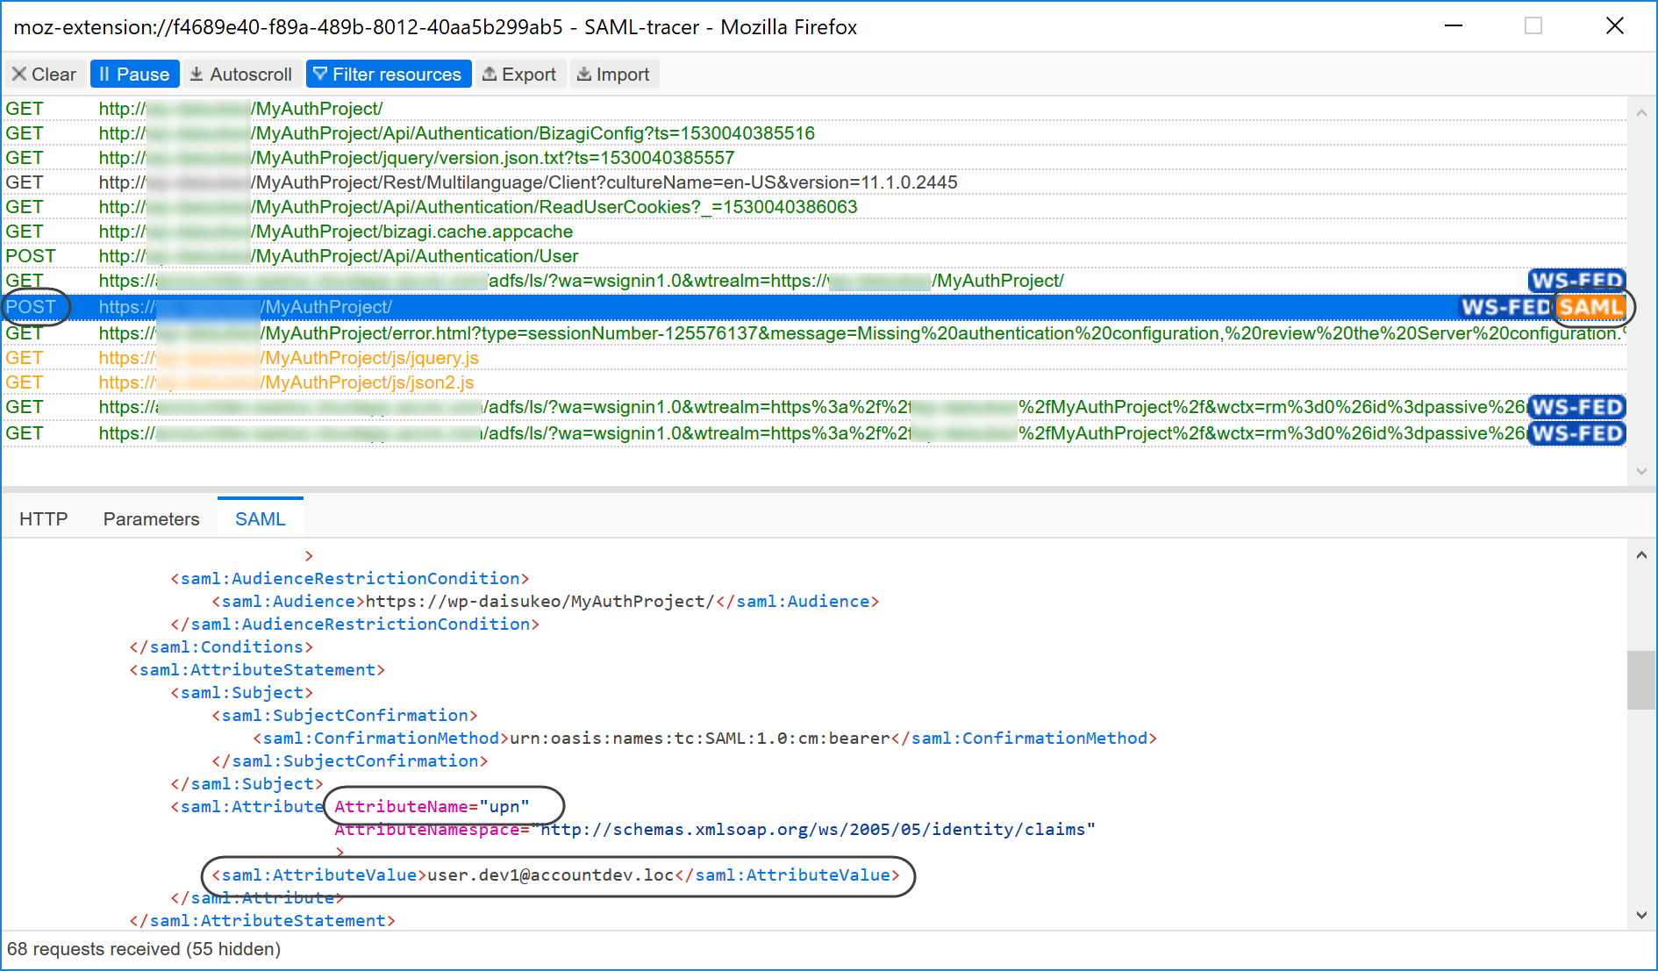The image size is (1658, 971).
Task: Toggle the Pause button
Action: 135,75
